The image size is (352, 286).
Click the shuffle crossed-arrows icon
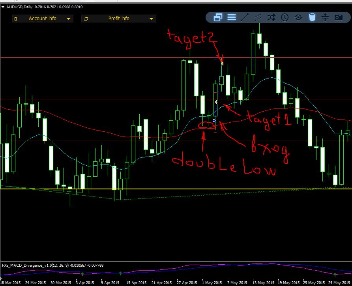click(x=271, y=17)
